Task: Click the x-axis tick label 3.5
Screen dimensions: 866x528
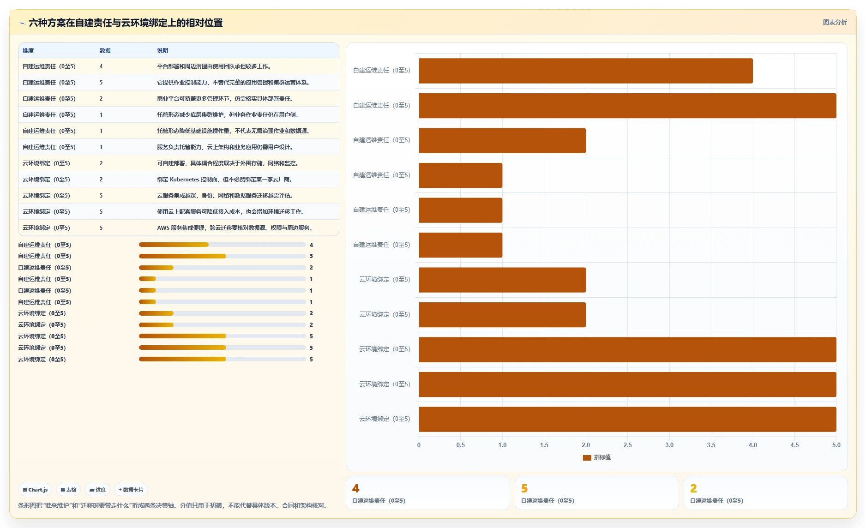Action: (711, 445)
